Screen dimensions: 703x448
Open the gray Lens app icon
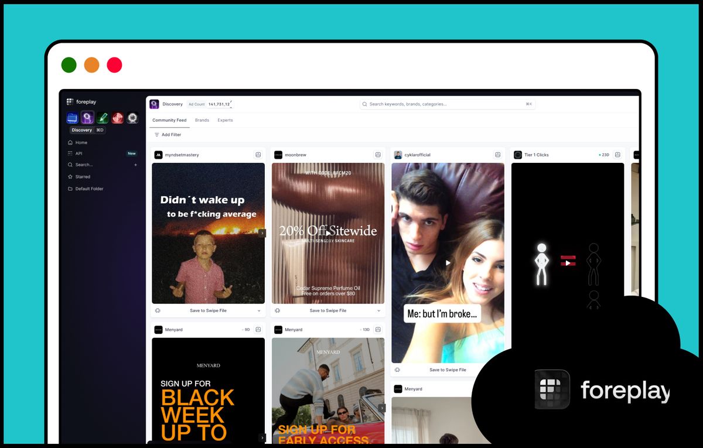click(133, 118)
